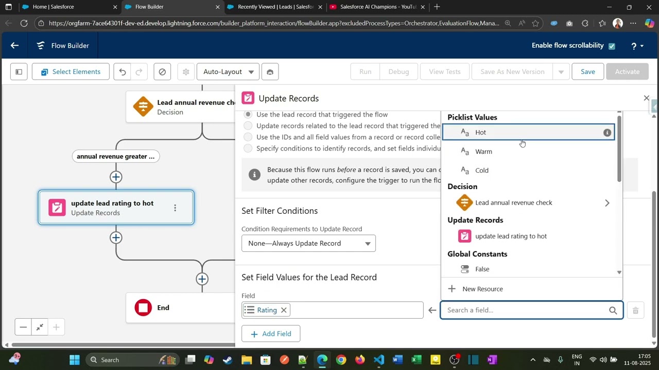Screen dimensions: 659x370
Task: Open the Auto-Layout dropdown
Action: (x=229, y=72)
